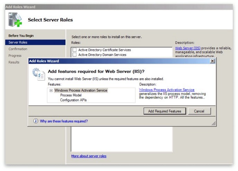
Task: Check Active Directory Domain Services checkbox
Action: coord(74,55)
